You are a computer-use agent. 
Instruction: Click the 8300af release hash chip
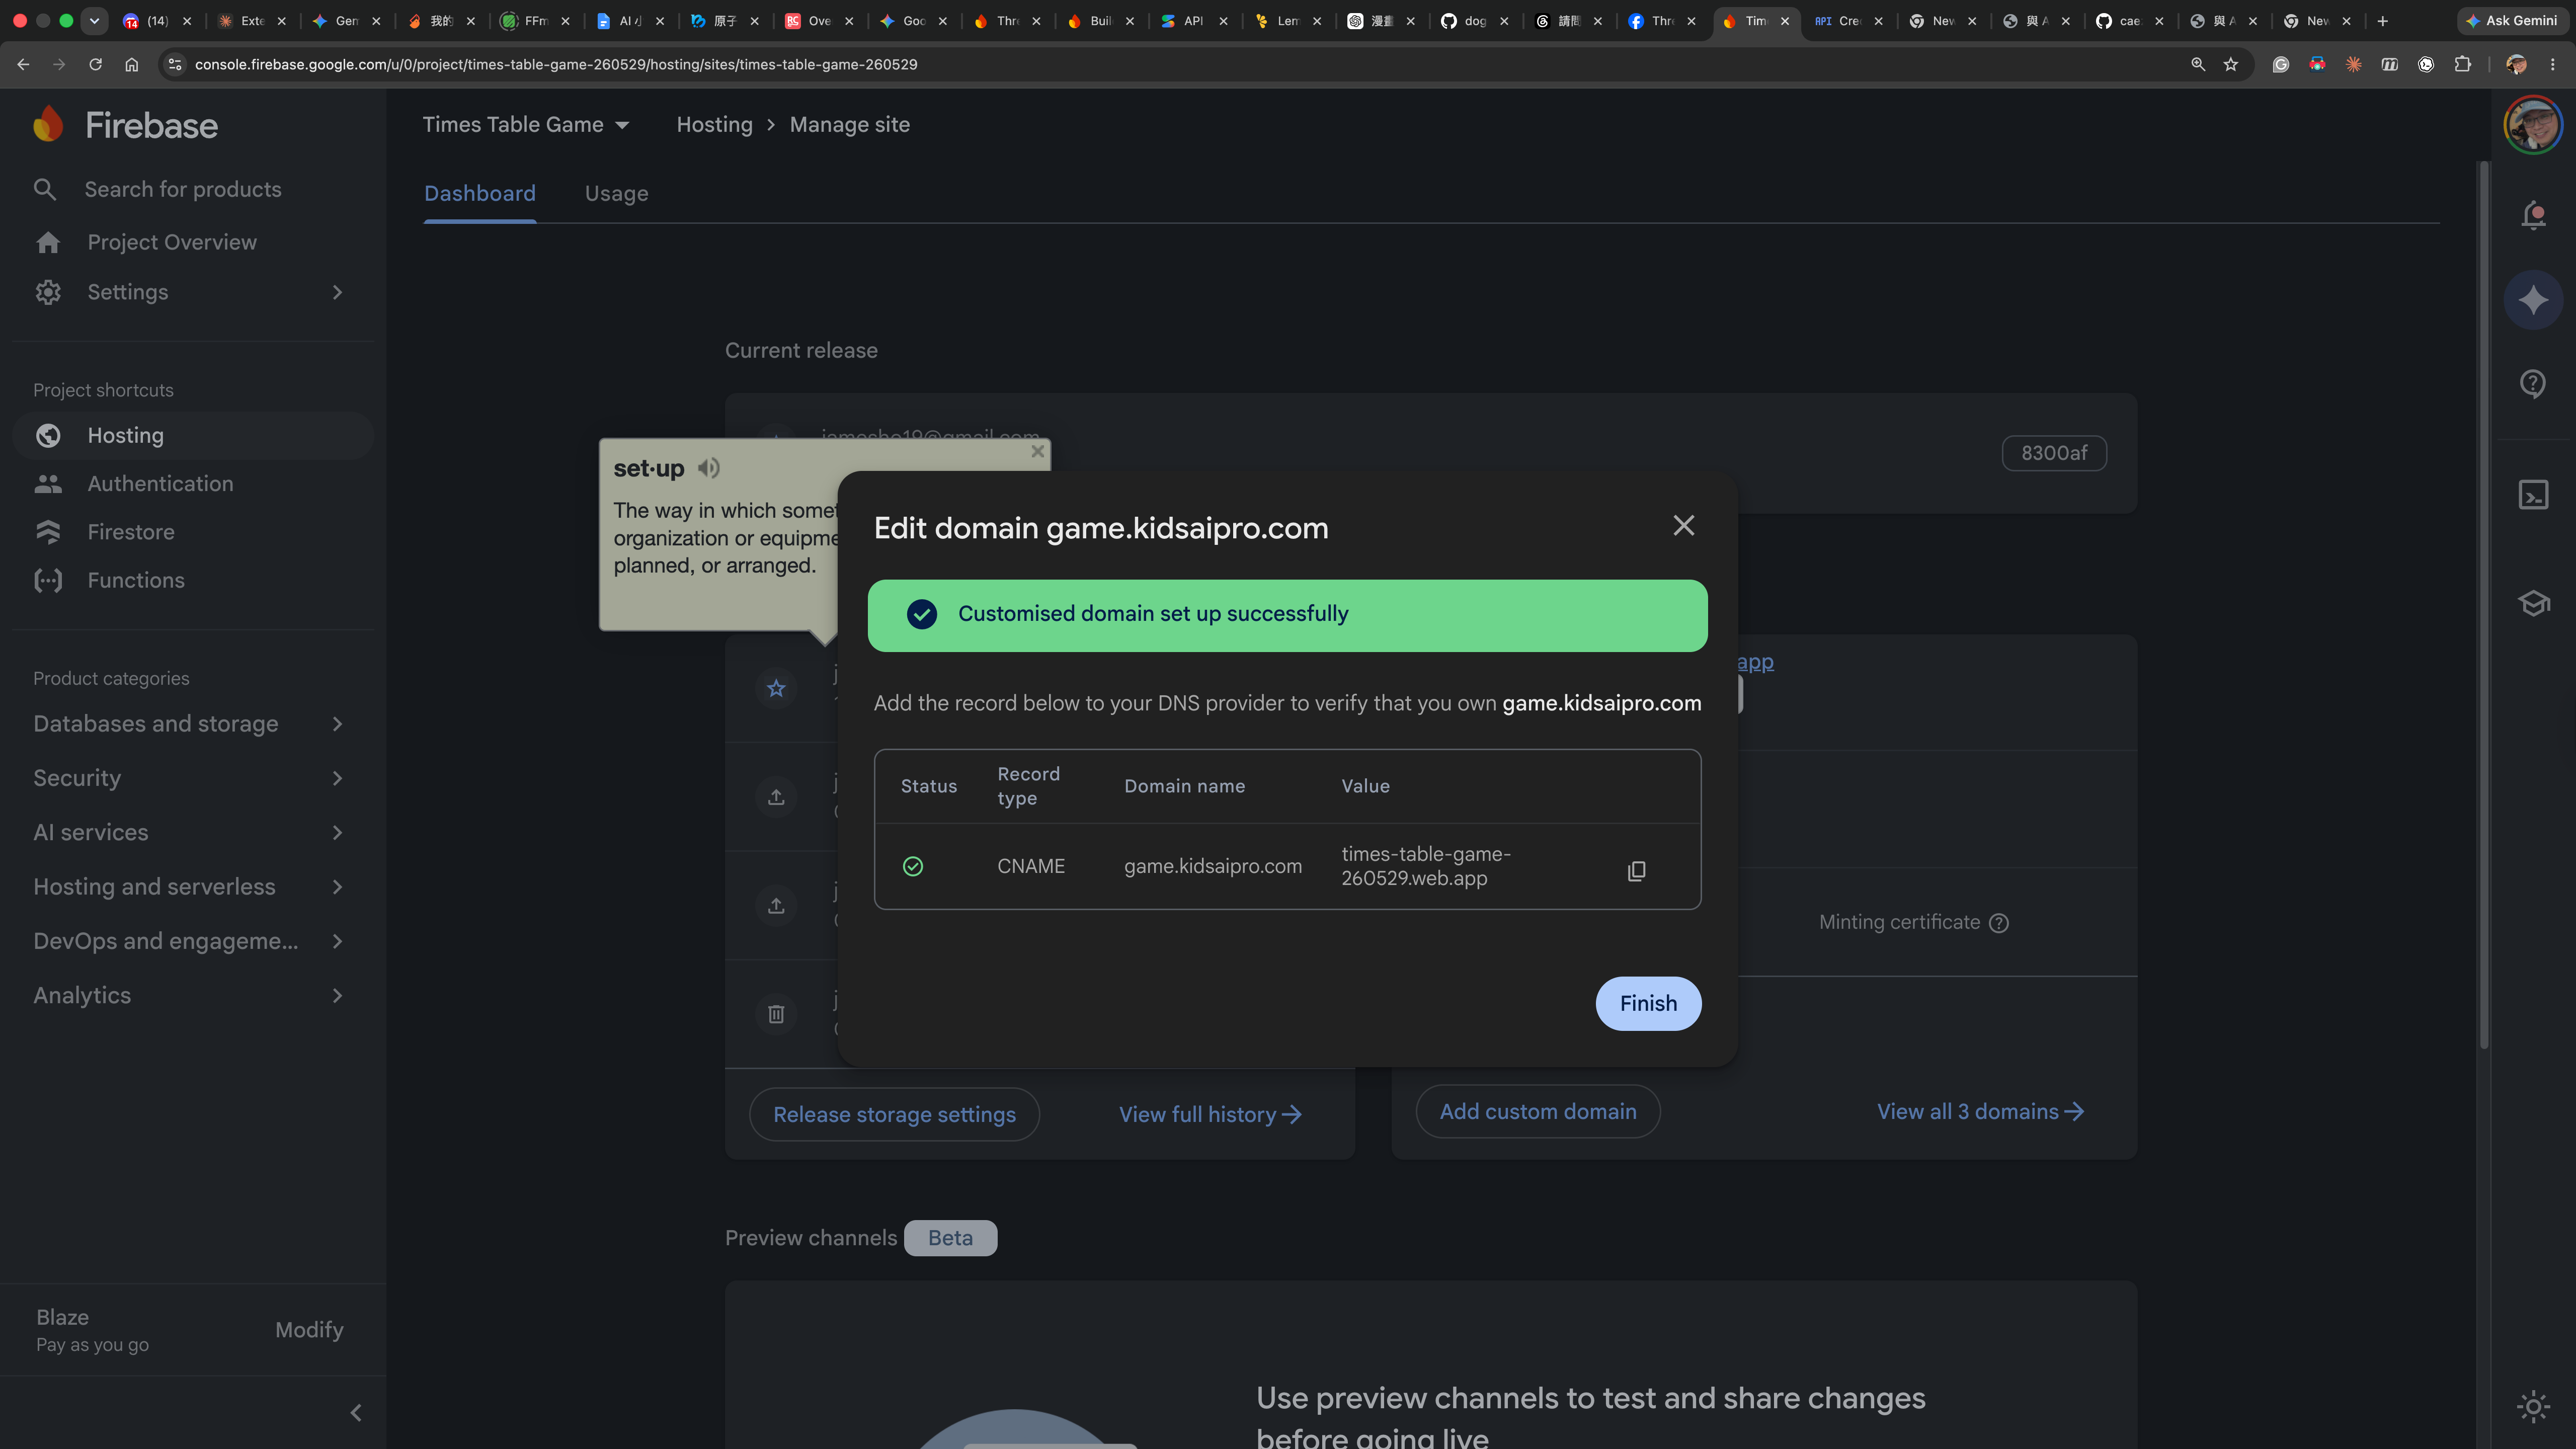2054,453
